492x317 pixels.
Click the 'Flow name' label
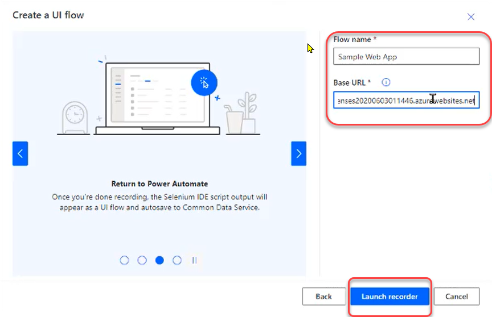click(352, 39)
